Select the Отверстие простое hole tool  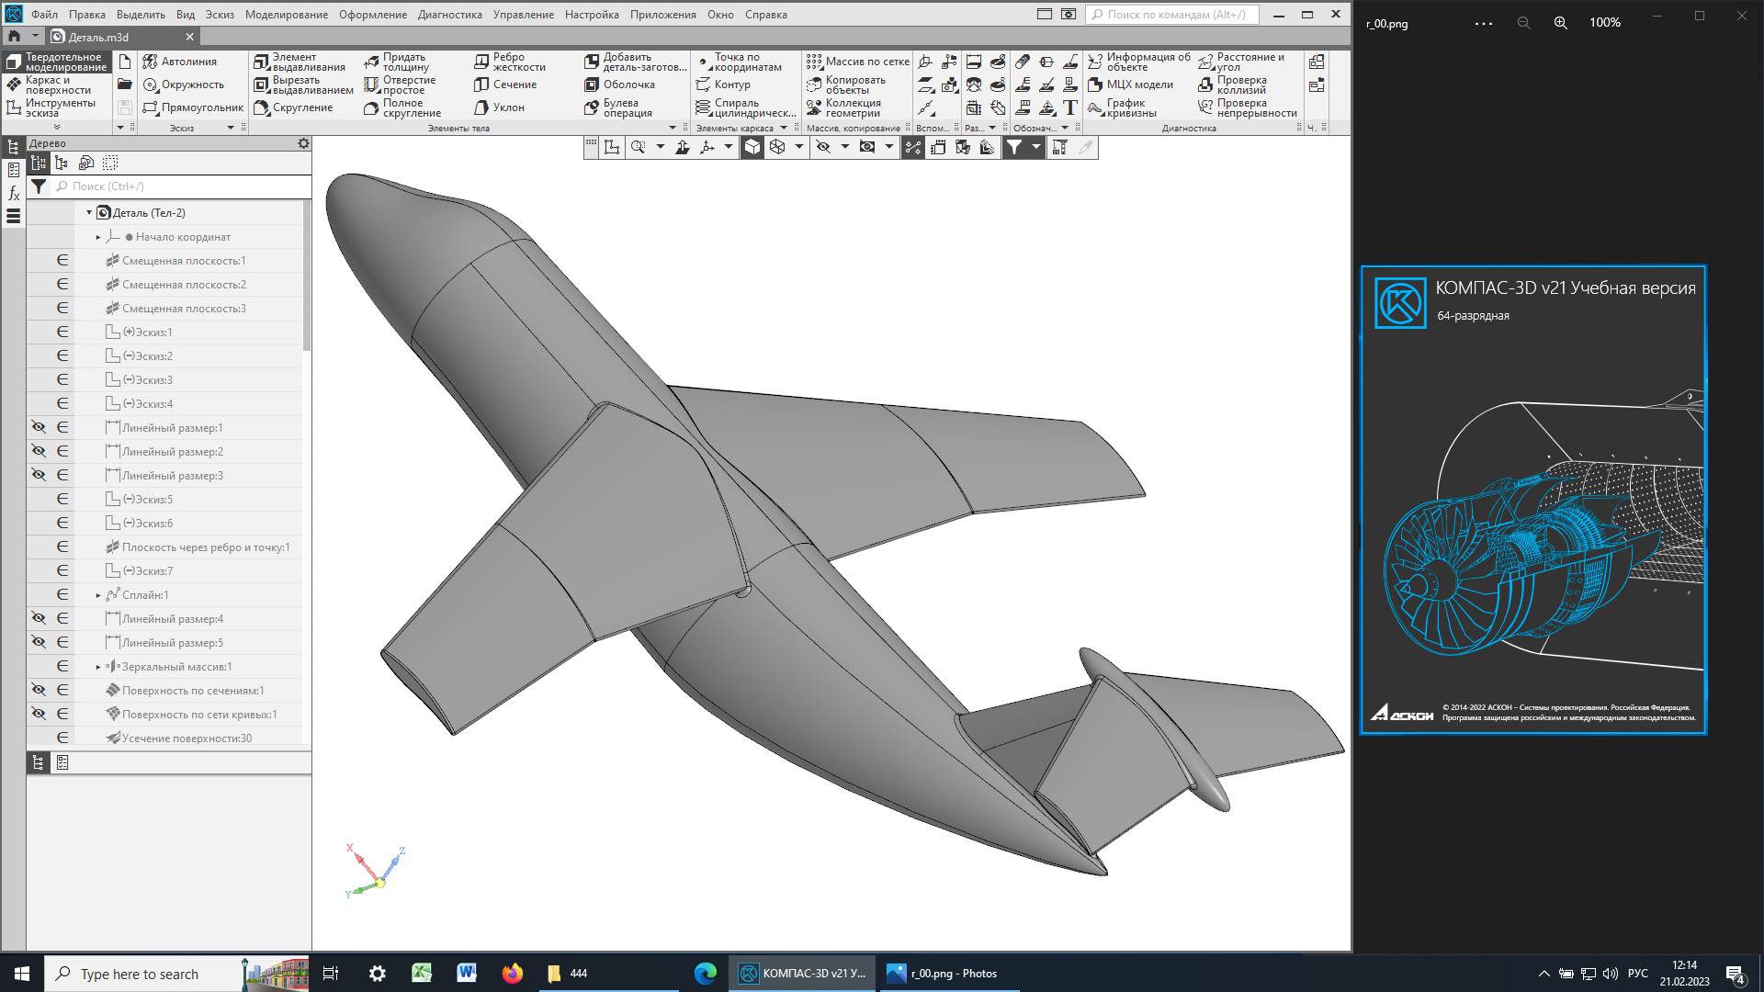400,85
